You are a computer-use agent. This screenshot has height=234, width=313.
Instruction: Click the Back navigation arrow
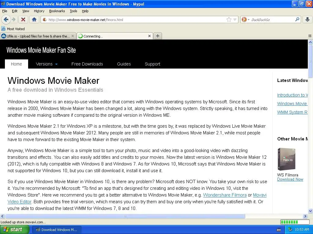tap(6, 19)
